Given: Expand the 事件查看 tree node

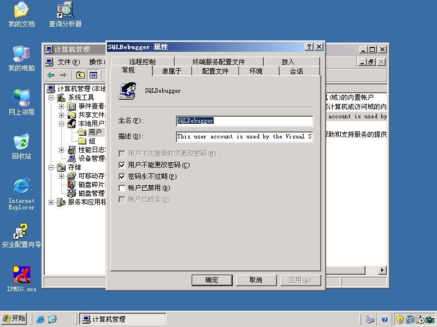Looking at the screenshot, I should (x=61, y=106).
